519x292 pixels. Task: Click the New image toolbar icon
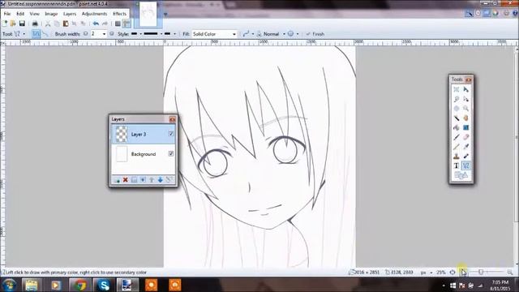(x=5, y=24)
